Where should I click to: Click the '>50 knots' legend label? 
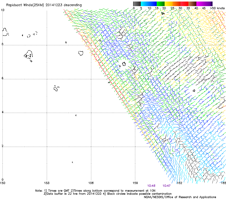coord(217,8)
